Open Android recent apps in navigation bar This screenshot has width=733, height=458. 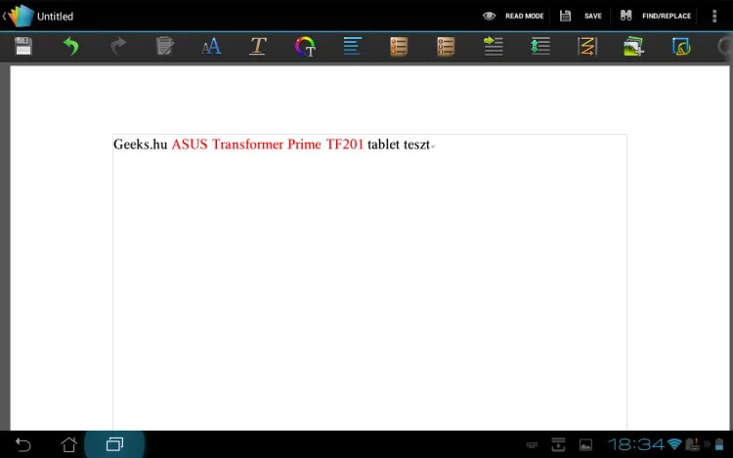click(114, 444)
